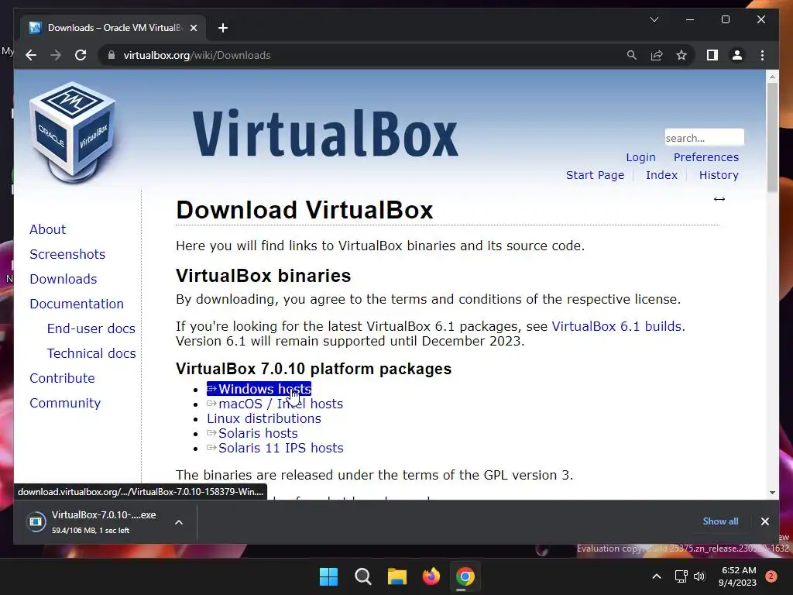Open the Windows Start menu

pos(328,576)
